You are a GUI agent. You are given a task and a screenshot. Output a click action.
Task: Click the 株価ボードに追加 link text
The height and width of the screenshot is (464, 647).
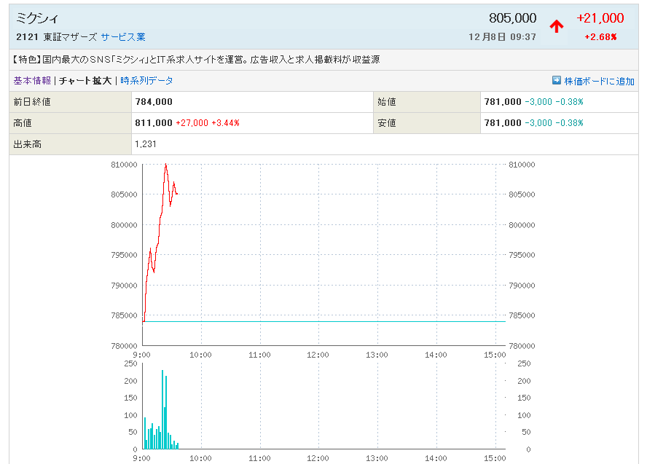[x=599, y=81]
